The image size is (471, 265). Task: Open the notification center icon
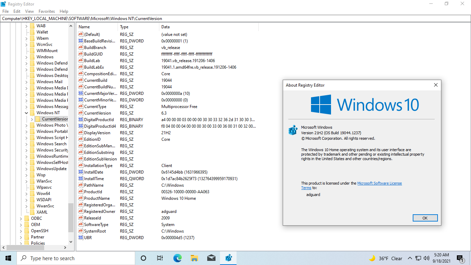[460, 258]
